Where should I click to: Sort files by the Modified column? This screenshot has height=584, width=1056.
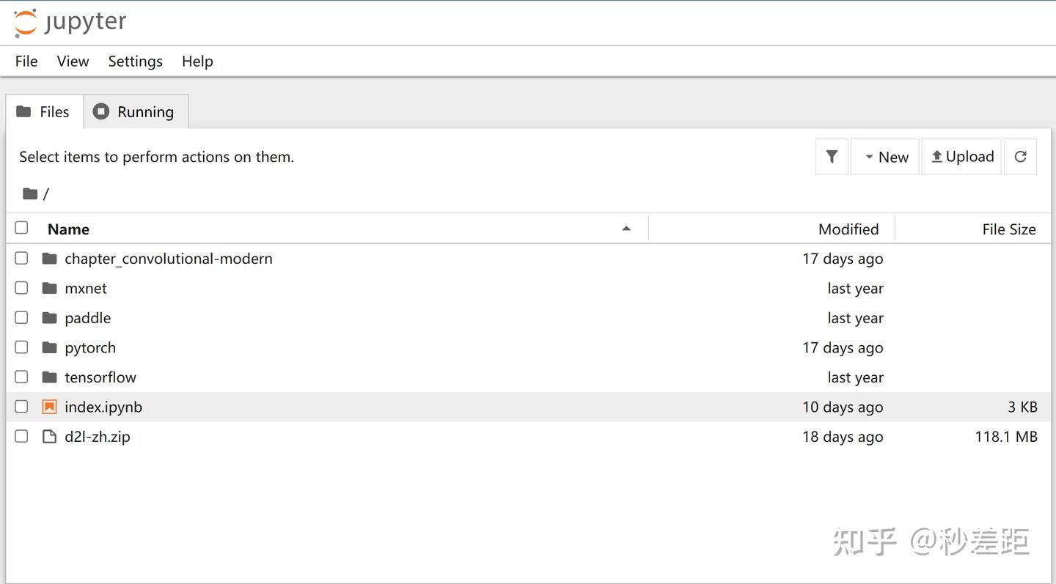[848, 229]
